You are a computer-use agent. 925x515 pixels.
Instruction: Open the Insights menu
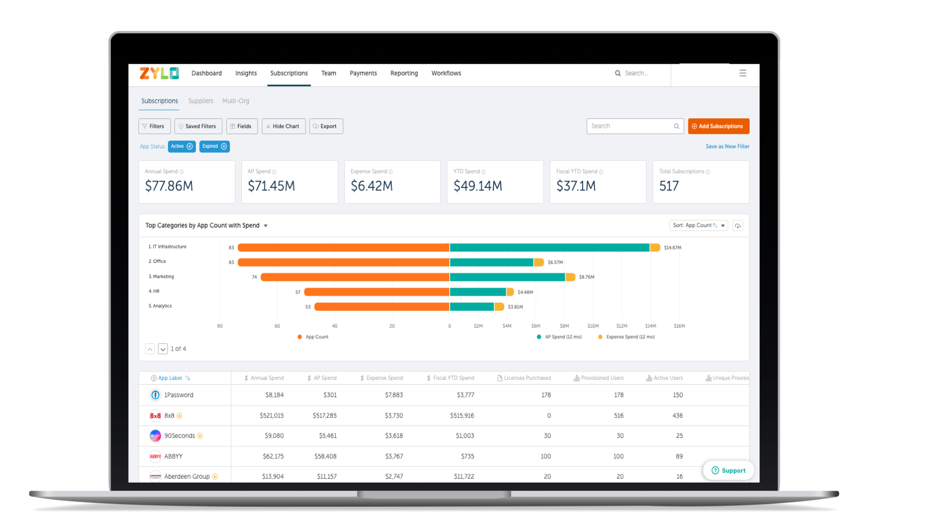(x=246, y=73)
